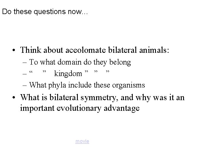Click the bullet dot before "Think about"
Image resolution: width=206 pixels, height=155 pixels.
point(14,50)
